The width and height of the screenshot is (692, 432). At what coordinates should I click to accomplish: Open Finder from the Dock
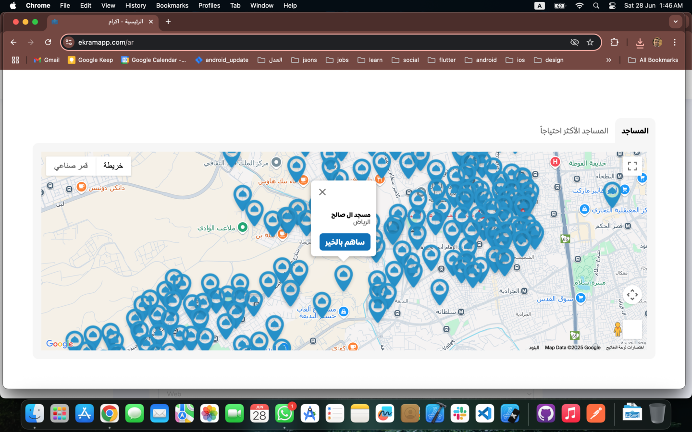[35, 413]
